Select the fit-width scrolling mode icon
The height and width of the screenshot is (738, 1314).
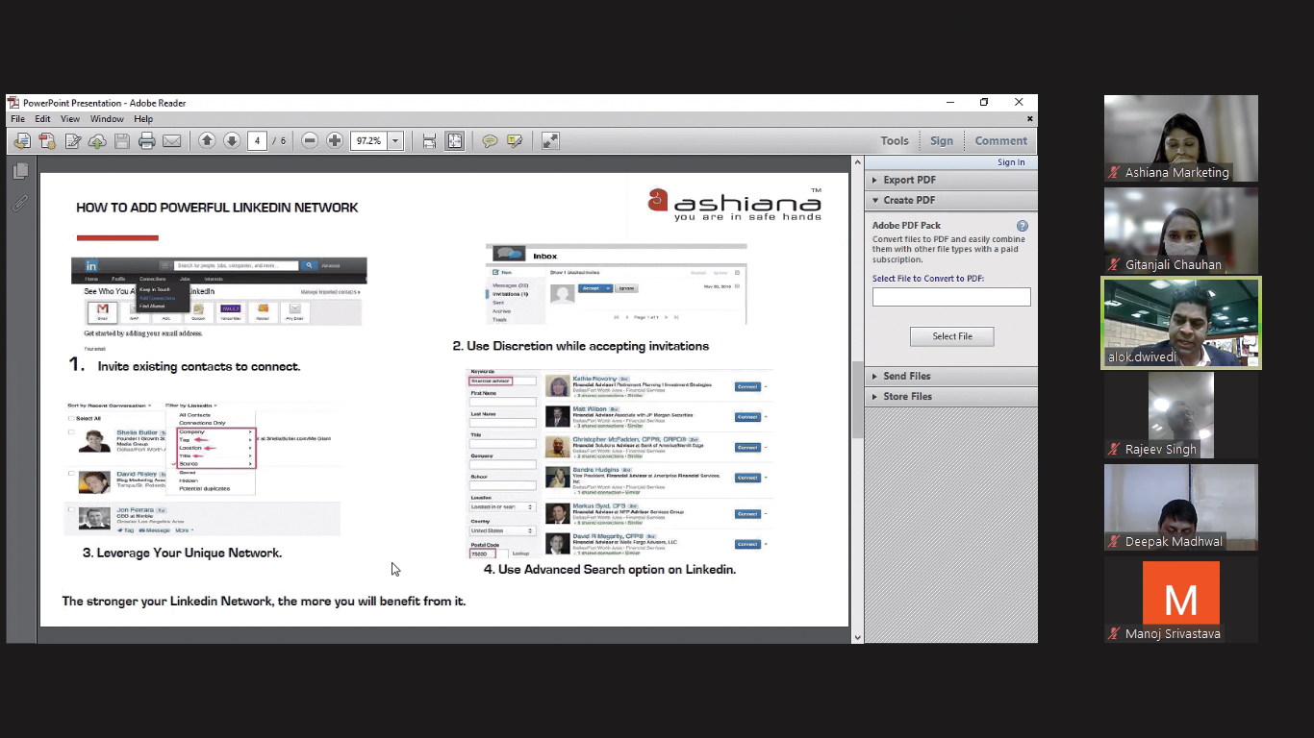point(430,141)
